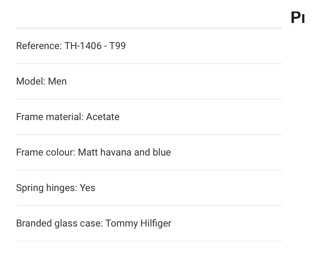This screenshot has width=319, height=254.
Task: Click the Reference label
Action: coord(39,46)
